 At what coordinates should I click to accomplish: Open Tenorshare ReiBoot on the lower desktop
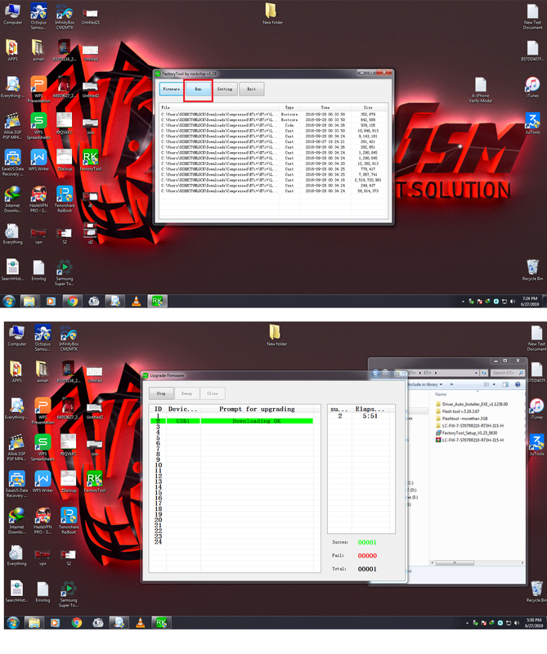[x=69, y=520]
